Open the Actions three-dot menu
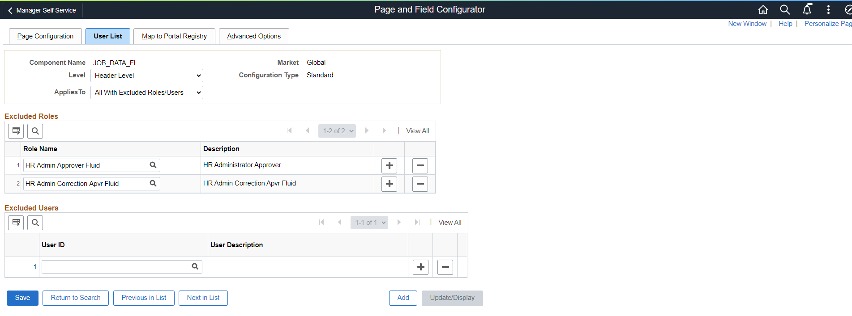This screenshot has width=852, height=316. (x=828, y=9)
